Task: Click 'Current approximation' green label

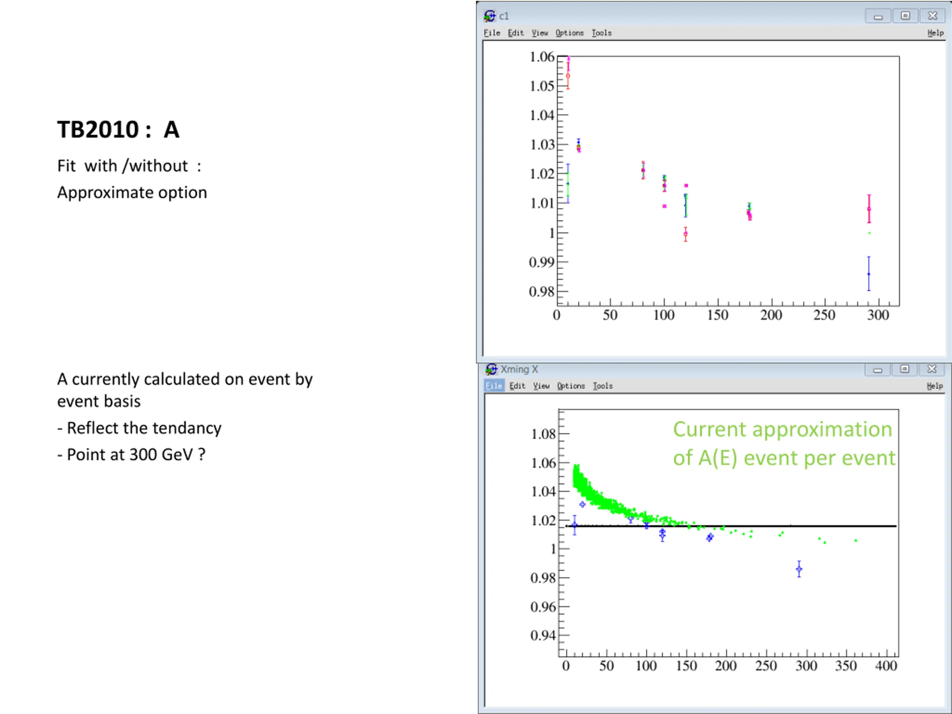Action: click(x=782, y=430)
